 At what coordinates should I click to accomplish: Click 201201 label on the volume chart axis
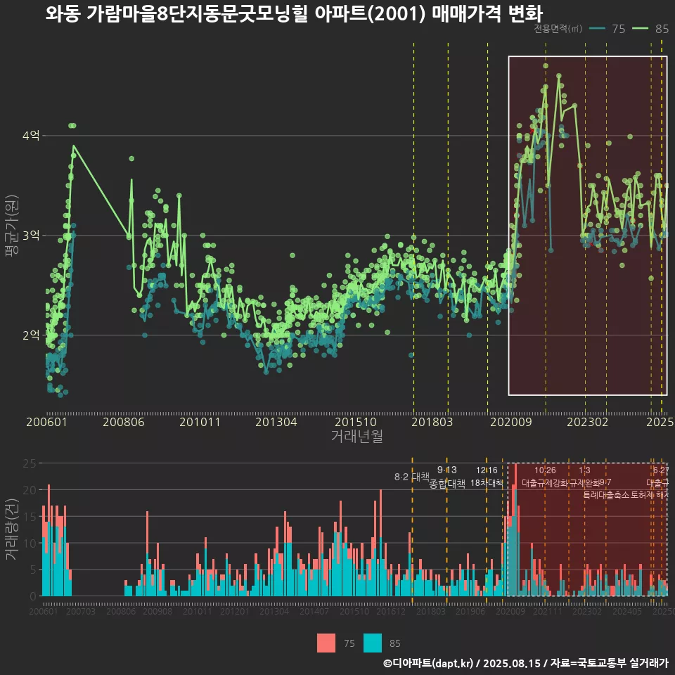pos(235,611)
